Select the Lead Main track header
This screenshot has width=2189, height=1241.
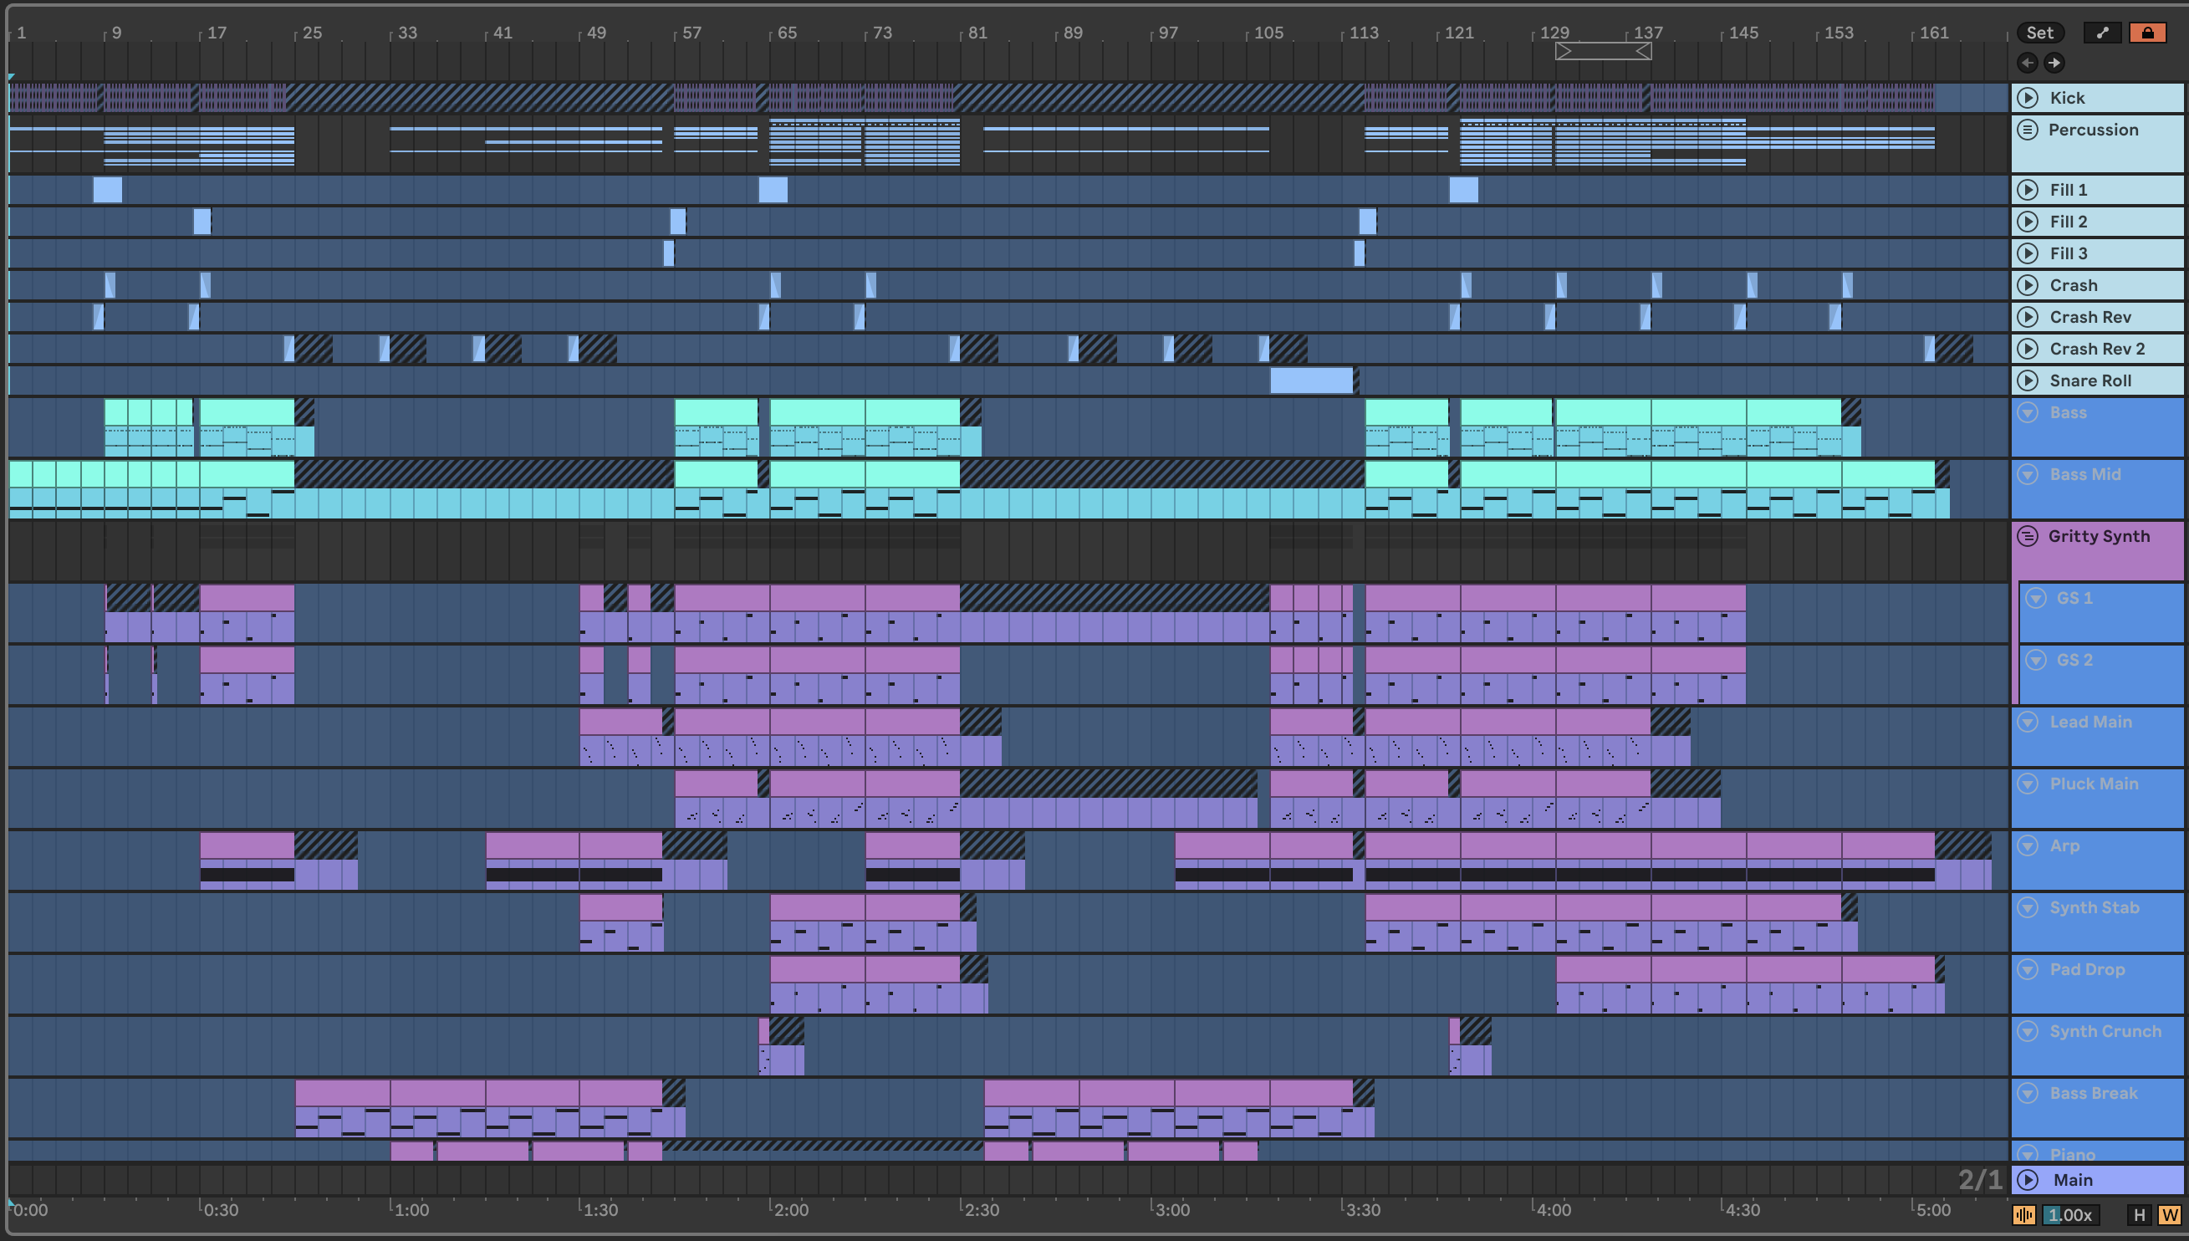pyautogui.click(x=2090, y=722)
